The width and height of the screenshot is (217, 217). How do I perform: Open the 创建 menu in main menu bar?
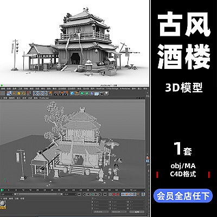[x=9, y=88]
